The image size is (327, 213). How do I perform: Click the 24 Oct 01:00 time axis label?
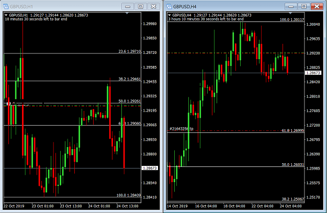(99, 206)
